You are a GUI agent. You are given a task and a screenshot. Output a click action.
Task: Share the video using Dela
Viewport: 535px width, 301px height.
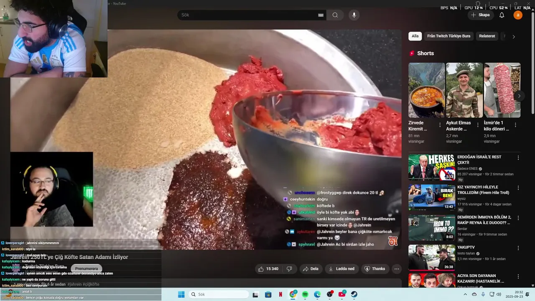coord(311,269)
